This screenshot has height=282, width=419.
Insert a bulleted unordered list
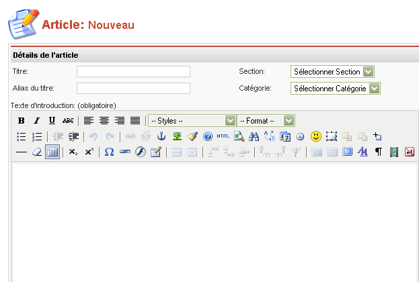tap(22, 136)
